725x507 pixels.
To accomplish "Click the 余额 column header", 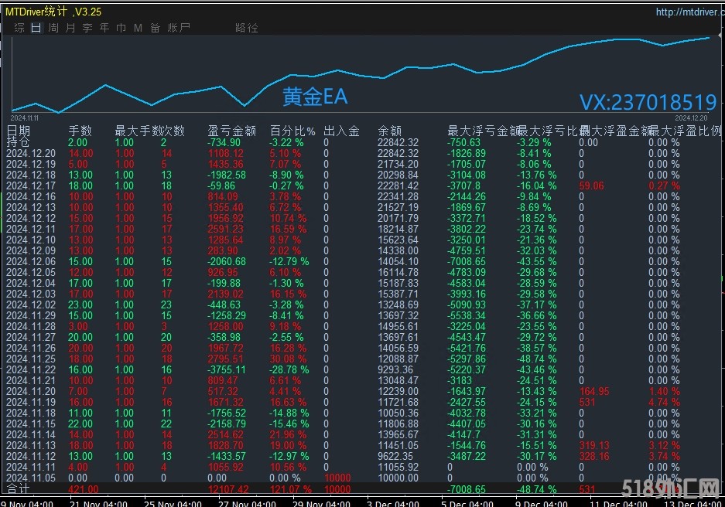I will [x=389, y=131].
